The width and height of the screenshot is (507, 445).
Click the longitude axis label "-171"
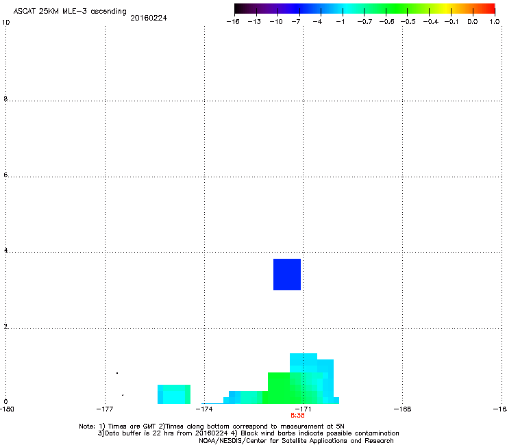click(x=303, y=409)
